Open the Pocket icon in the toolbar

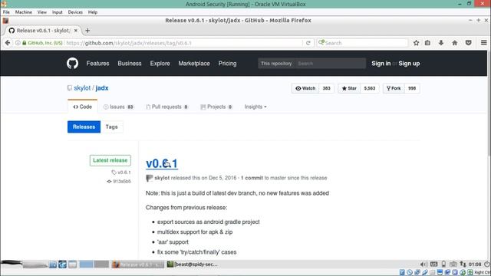469,43
